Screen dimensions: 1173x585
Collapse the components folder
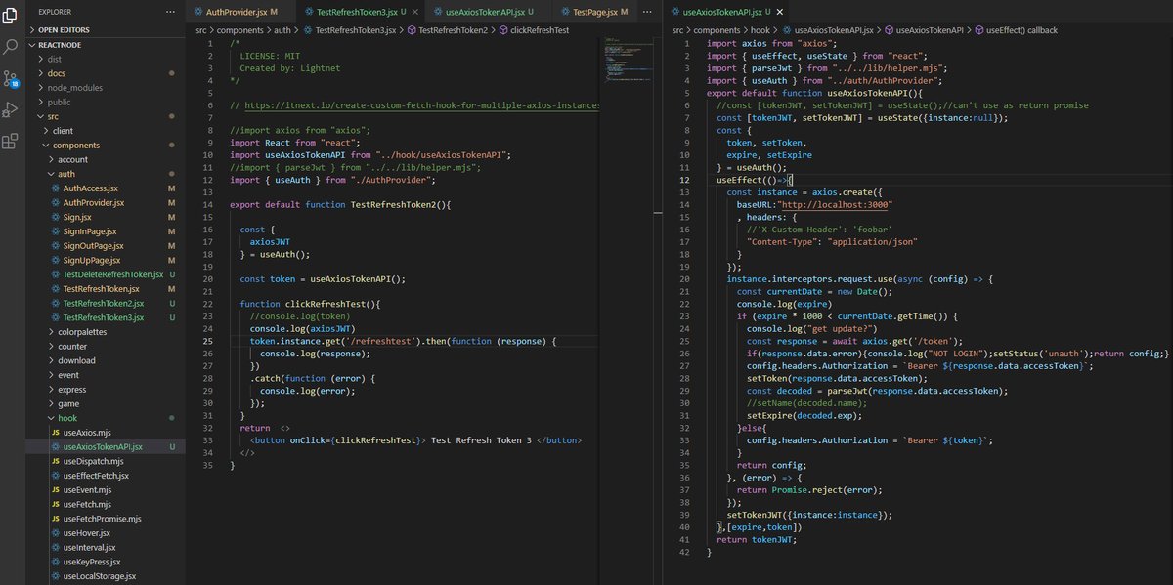pos(106,145)
